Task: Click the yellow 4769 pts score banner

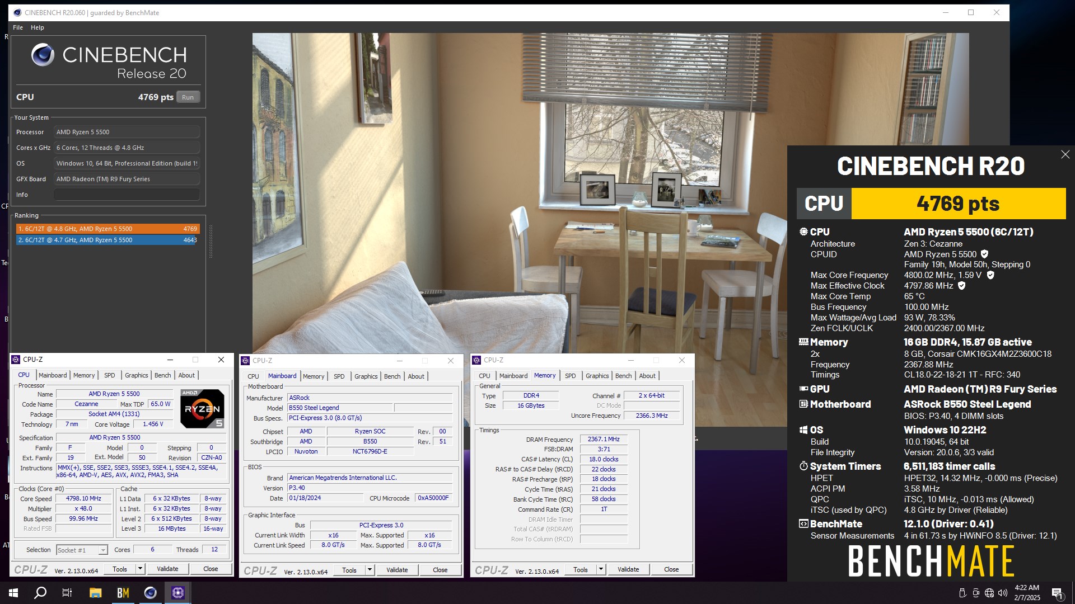Action: [958, 204]
